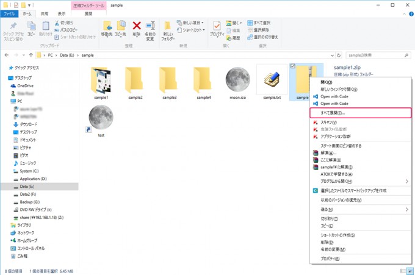Expand the address bar history dropdown
Image resolution: width=415 pixels, height=275 pixels.
click(x=332, y=55)
